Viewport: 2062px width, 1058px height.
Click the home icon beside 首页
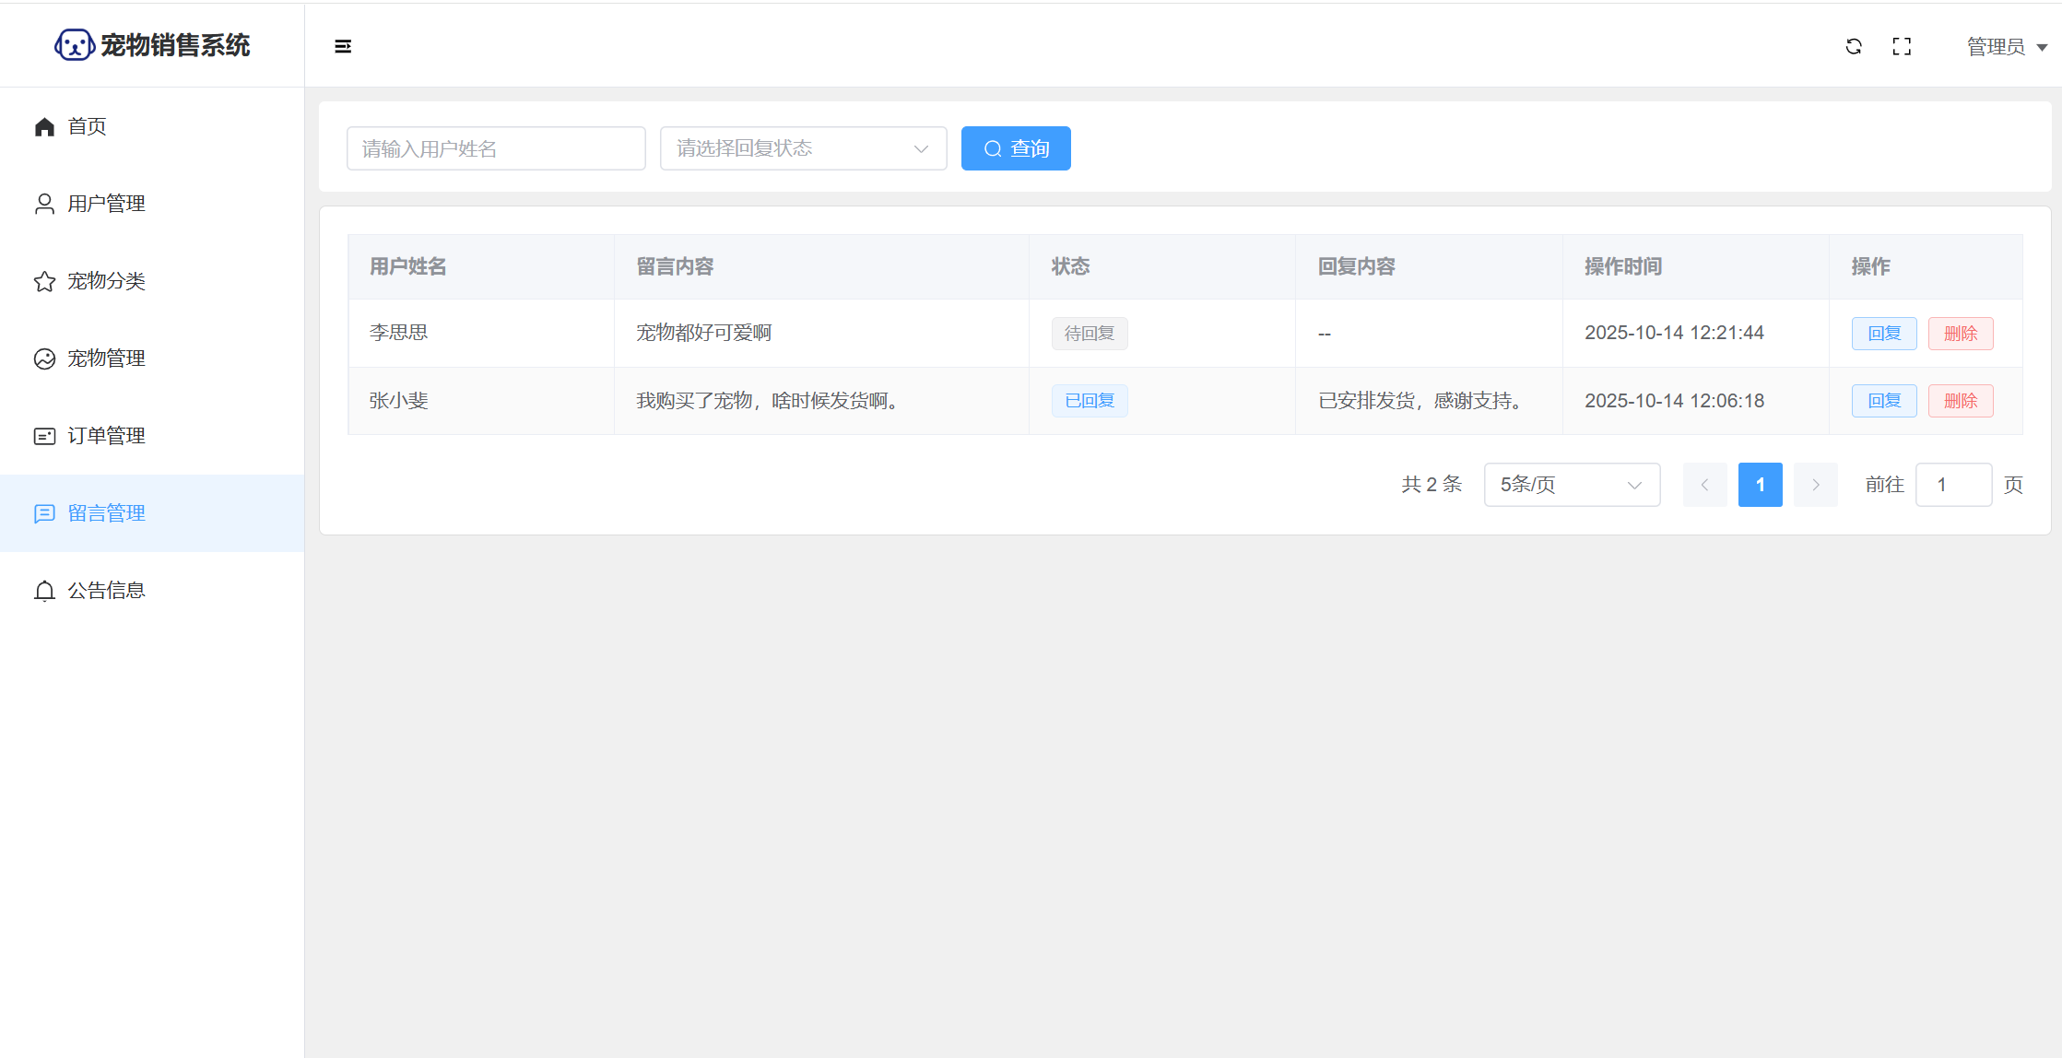tap(44, 126)
